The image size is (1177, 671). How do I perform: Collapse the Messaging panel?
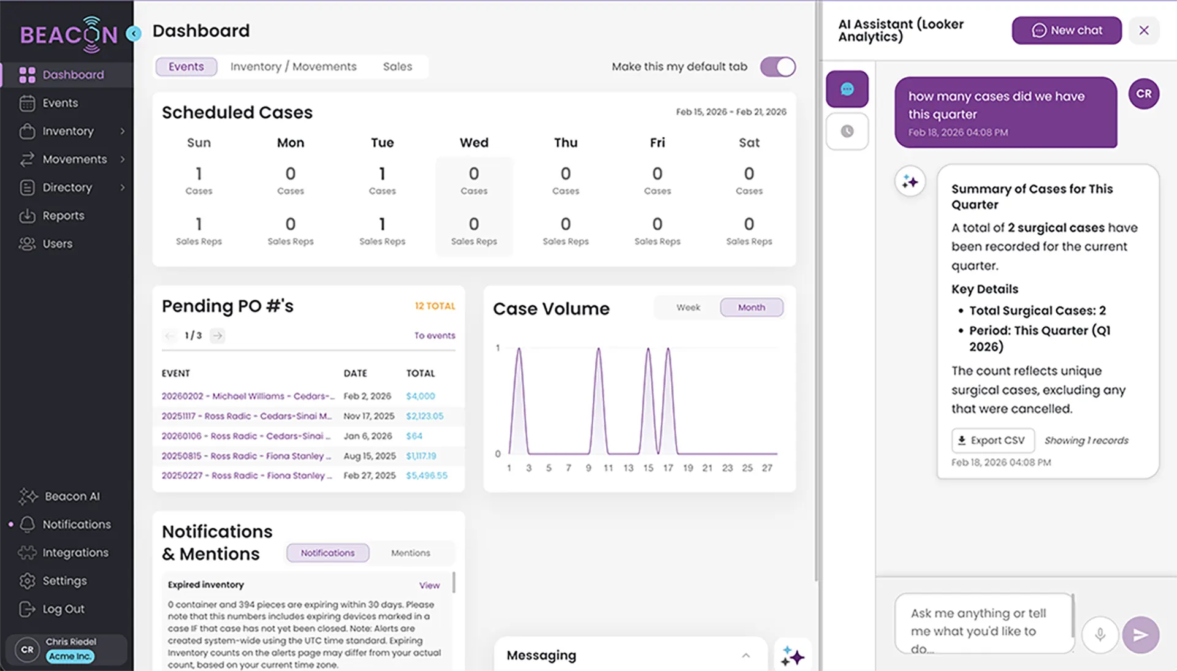point(746,655)
